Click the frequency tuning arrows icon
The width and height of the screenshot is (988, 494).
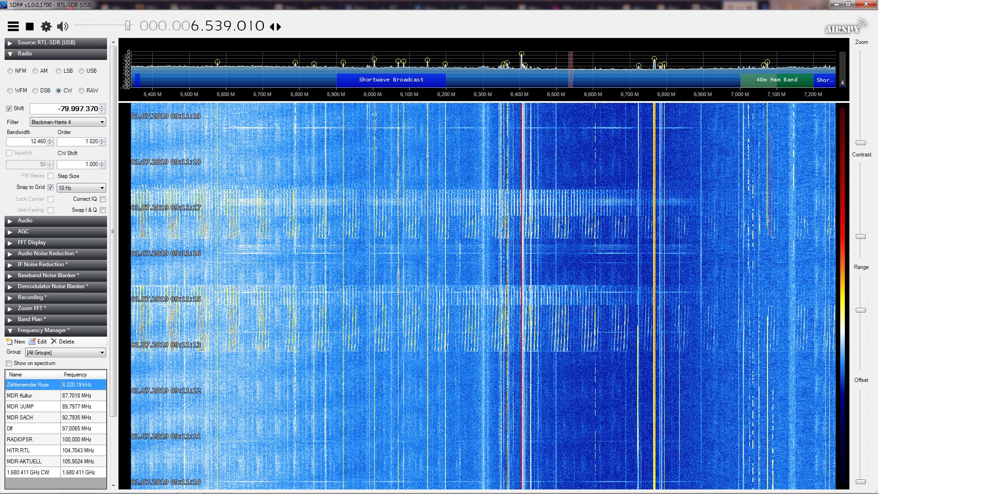pos(275,27)
